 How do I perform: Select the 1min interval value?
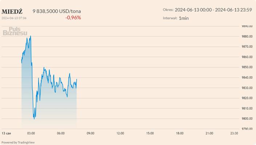(184, 18)
